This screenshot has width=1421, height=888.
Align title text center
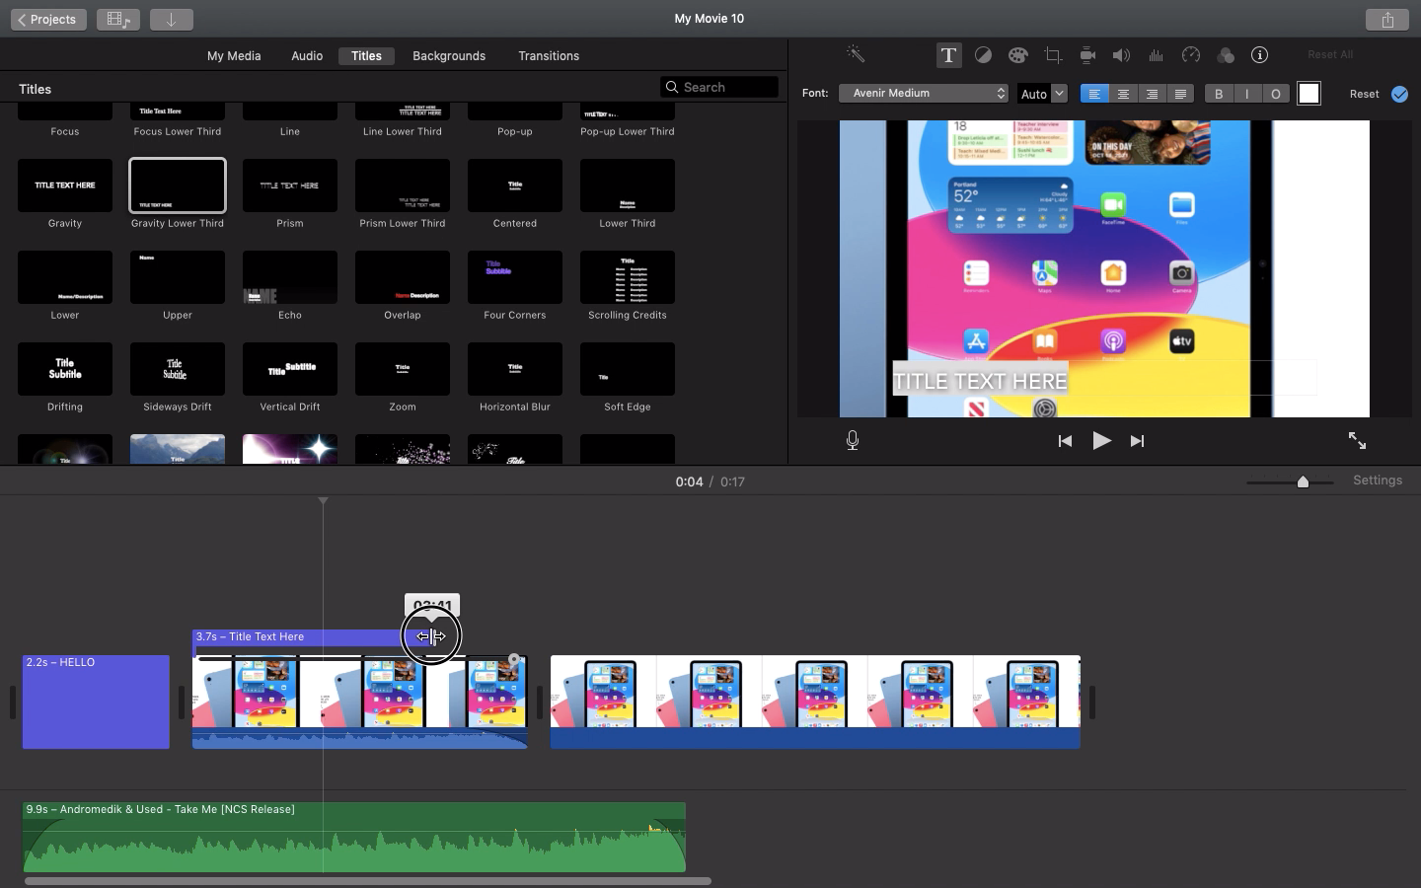pos(1123,94)
